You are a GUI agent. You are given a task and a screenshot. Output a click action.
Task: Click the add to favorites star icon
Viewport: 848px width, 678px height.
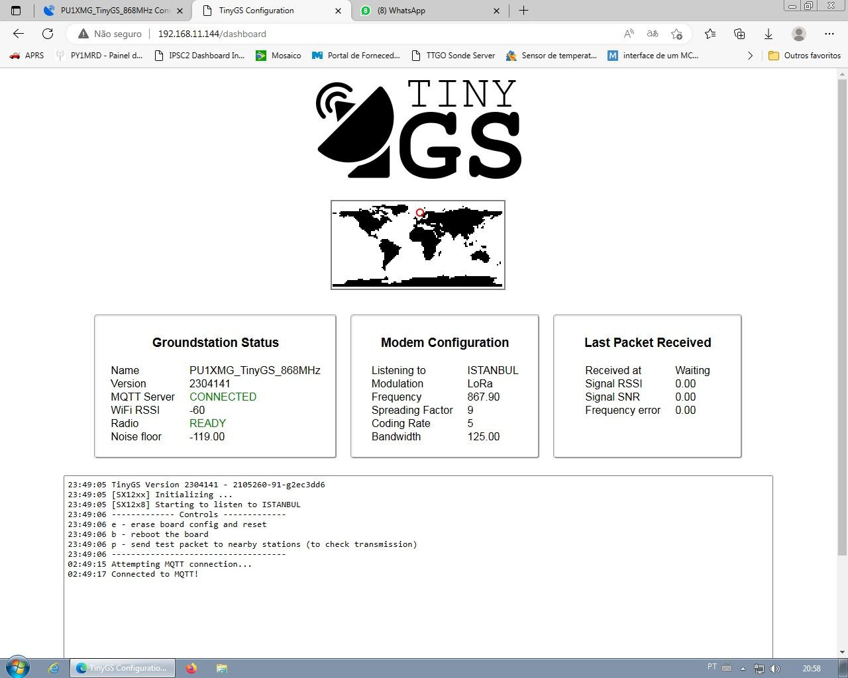676,34
